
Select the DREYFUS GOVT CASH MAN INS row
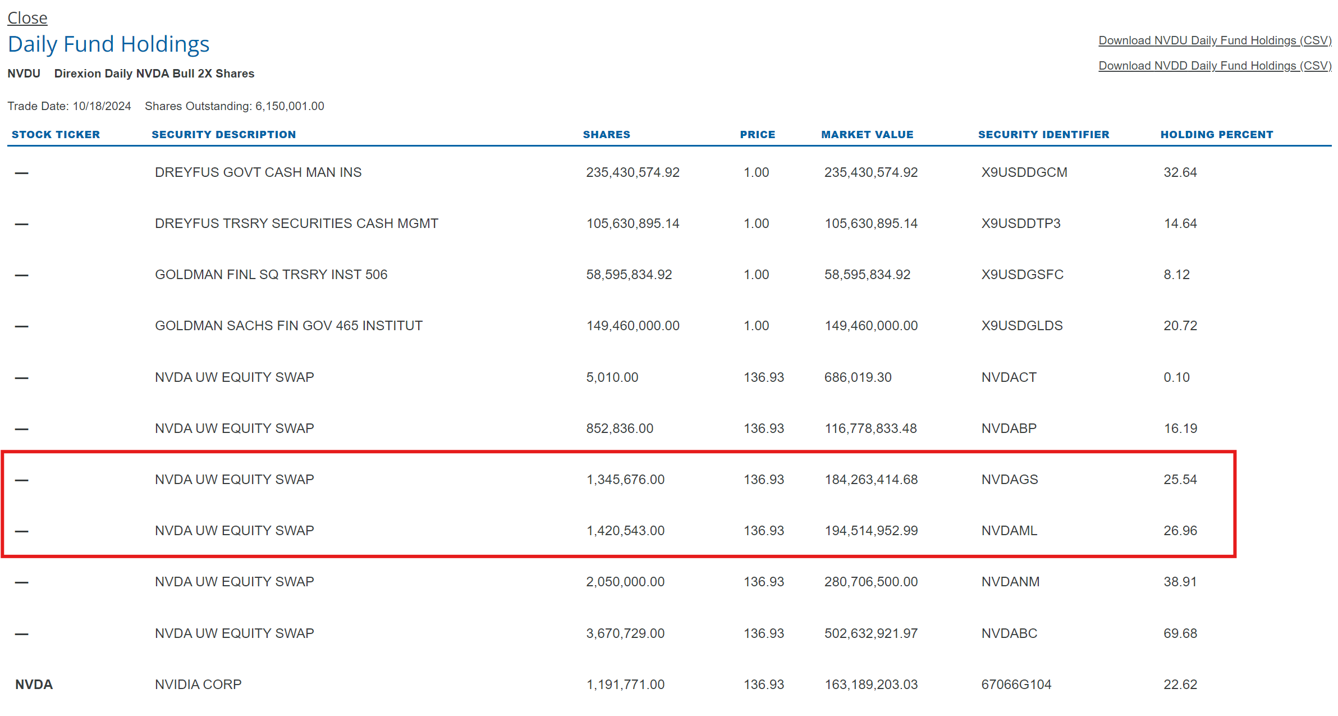[258, 172]
